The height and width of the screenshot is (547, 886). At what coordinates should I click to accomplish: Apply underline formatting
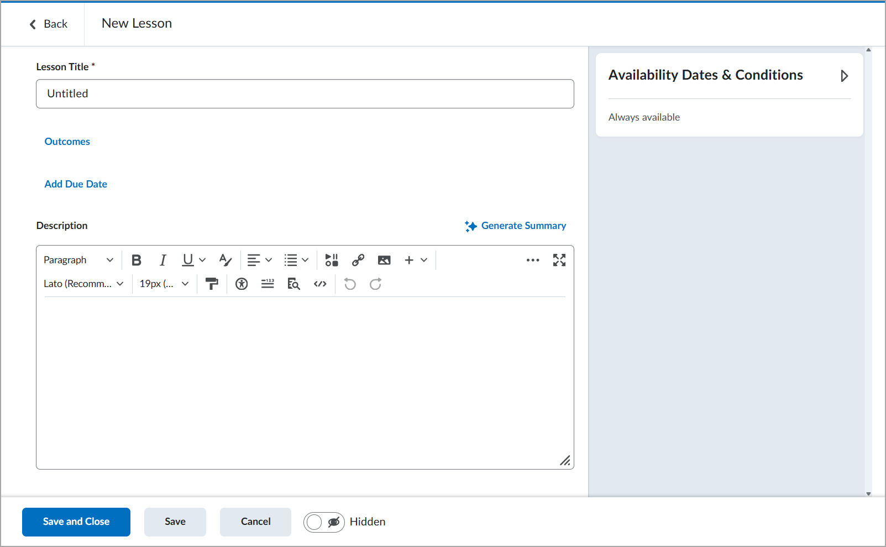click(188, 260)
